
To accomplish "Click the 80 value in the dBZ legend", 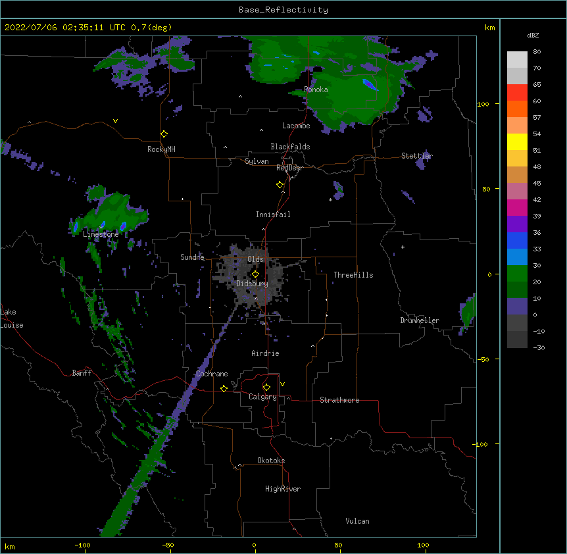I will (537, 52).
